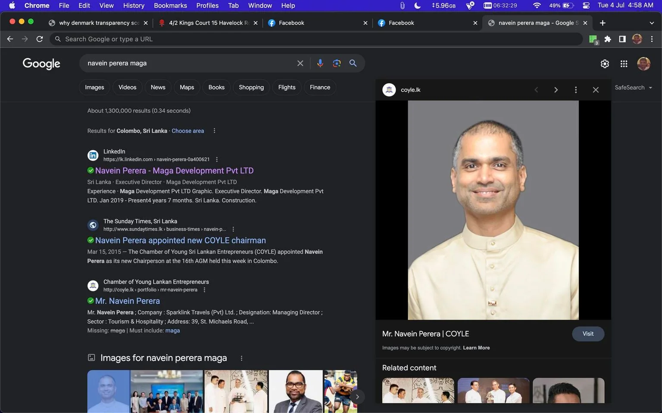662x413 pixels.
Task: Expand the SafeSearch dropdown
Action: [x=634, y=87]
